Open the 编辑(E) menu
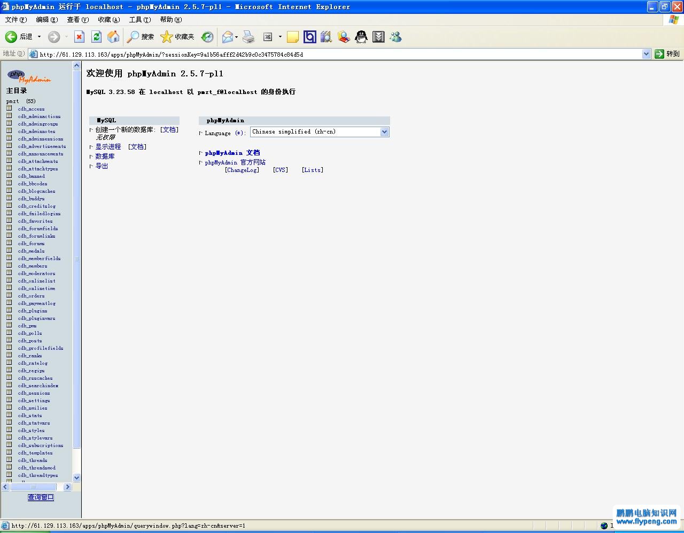This screenshot has height=533, width=684. [46, 20]
